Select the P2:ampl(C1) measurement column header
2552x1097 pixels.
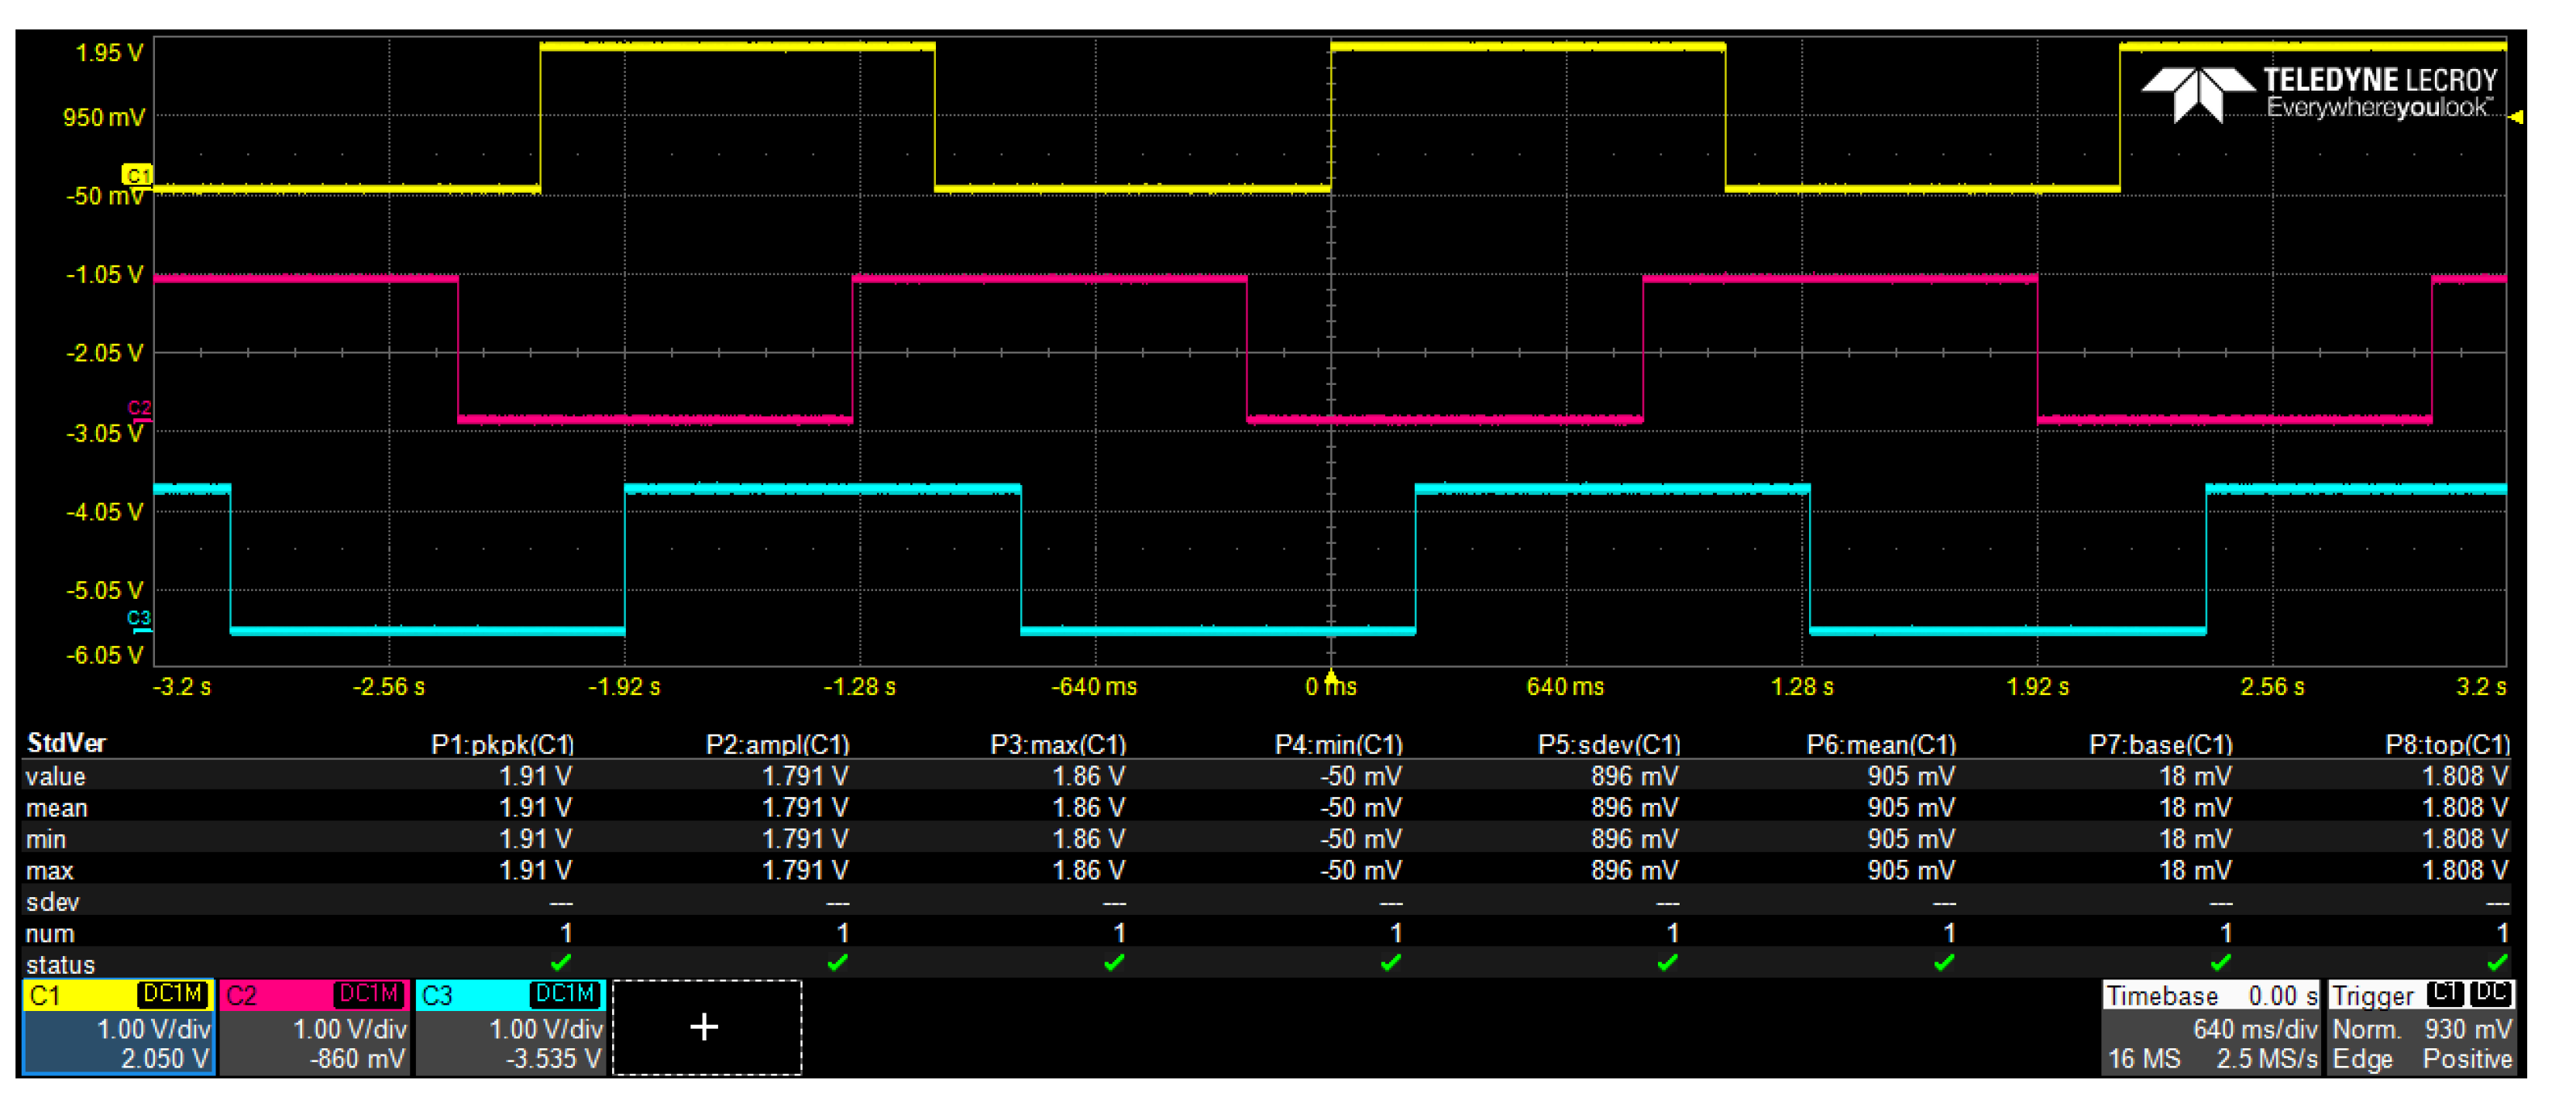pyautogui.click(x=777, y=745)
